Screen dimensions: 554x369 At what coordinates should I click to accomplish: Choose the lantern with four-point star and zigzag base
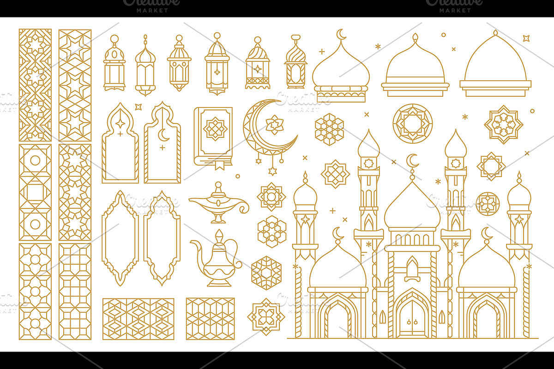click(x=257, y=63)
